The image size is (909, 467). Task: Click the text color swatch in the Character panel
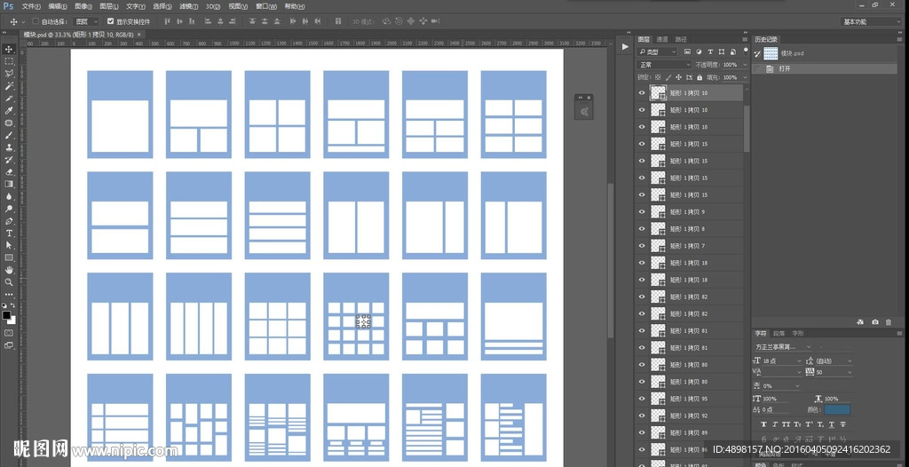pyautogui.click(x=837, y=410)
